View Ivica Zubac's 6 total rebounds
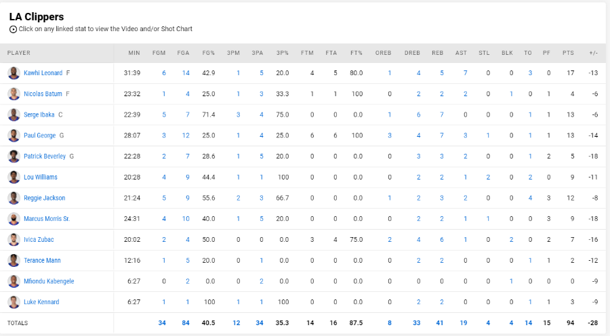Viewport: 610px width, 336px height. pyautogui.click(x=441, y=240)
